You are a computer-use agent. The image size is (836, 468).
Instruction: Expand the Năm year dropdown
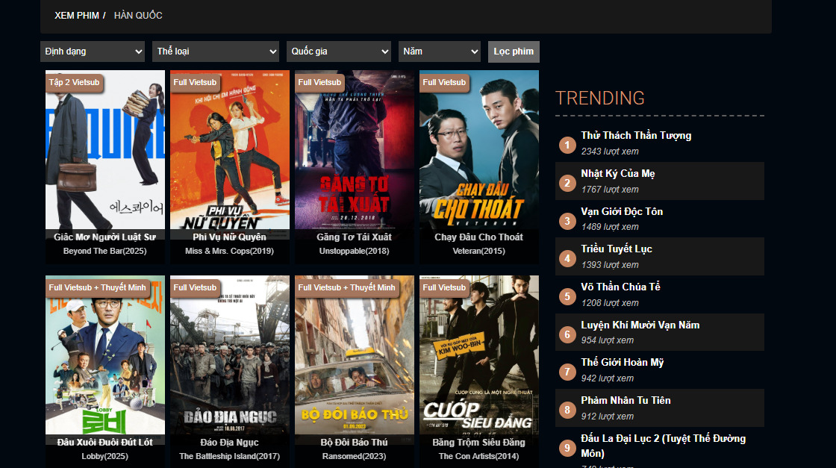pos(440,52)
